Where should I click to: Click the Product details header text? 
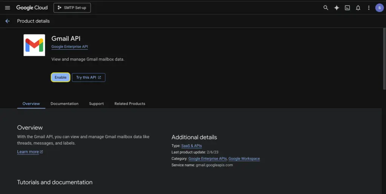33,21
